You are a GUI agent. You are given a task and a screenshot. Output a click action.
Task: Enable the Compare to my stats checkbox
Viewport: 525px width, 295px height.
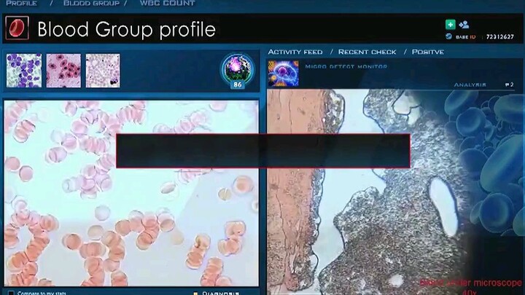click(11, 293)
